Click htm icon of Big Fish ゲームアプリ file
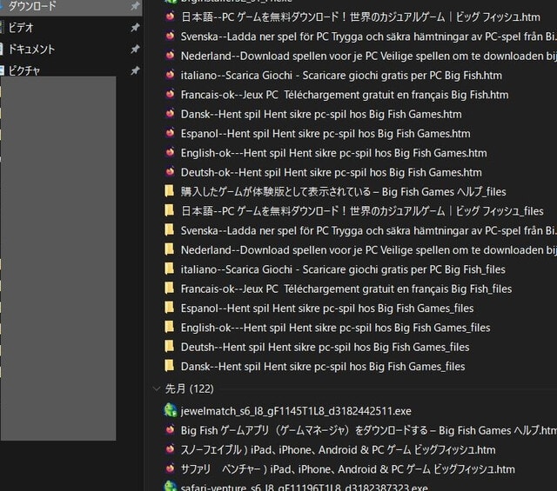This screenshot has width=557, height=491. [171, 429]
